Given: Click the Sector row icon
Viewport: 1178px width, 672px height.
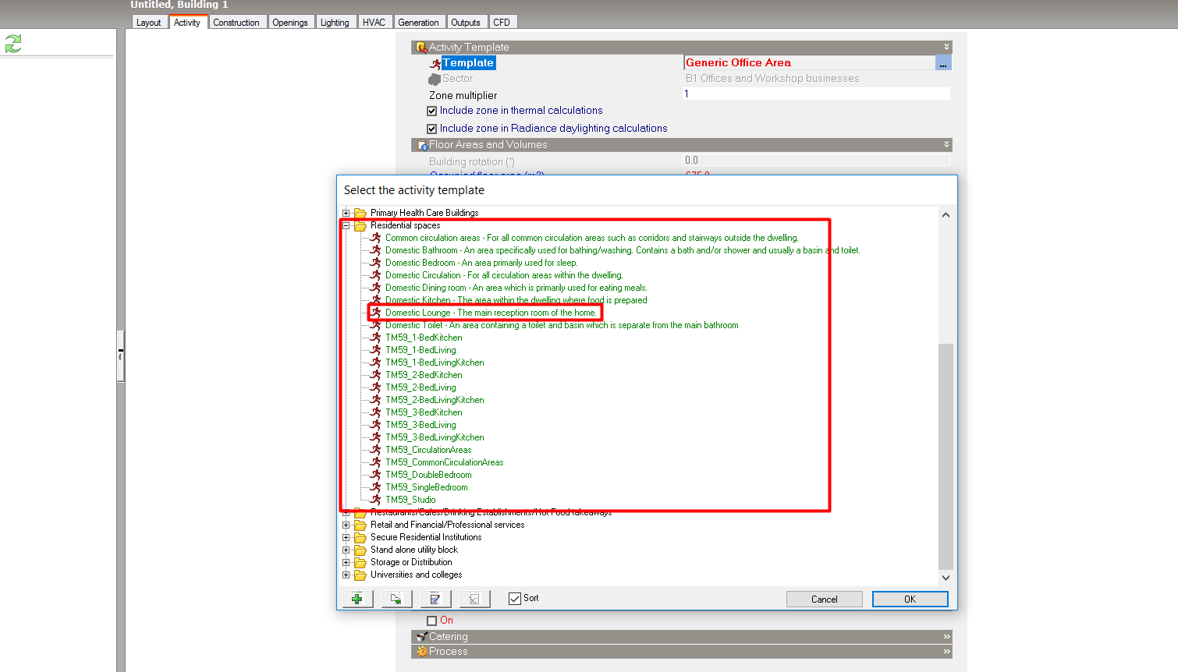Looking at the screenshot, I should click(435, 79).
